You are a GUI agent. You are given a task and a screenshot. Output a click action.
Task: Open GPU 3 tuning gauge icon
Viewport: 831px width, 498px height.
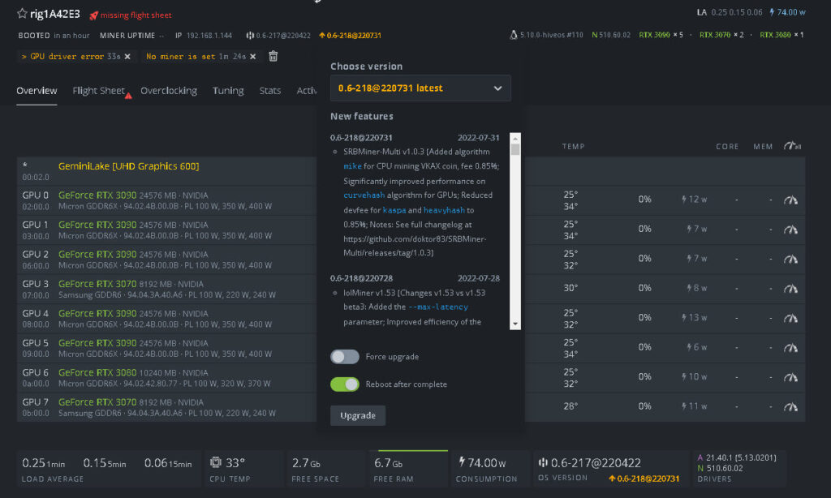[790, 289]
